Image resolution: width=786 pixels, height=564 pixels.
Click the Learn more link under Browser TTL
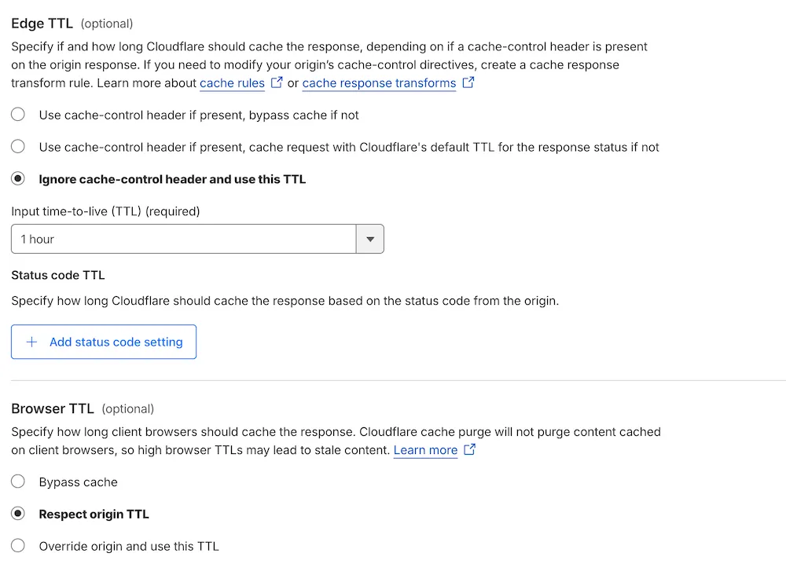425,450
